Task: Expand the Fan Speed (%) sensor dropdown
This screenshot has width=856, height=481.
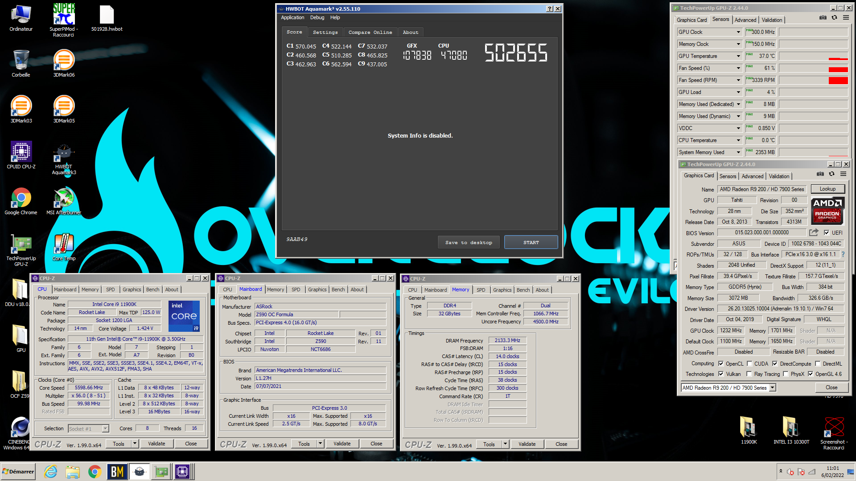Action: point(738,68)
